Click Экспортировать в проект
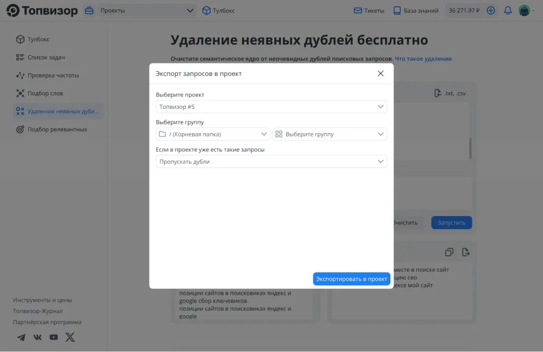The width and height of the screenshot is (543, 352). pos(351,279)
